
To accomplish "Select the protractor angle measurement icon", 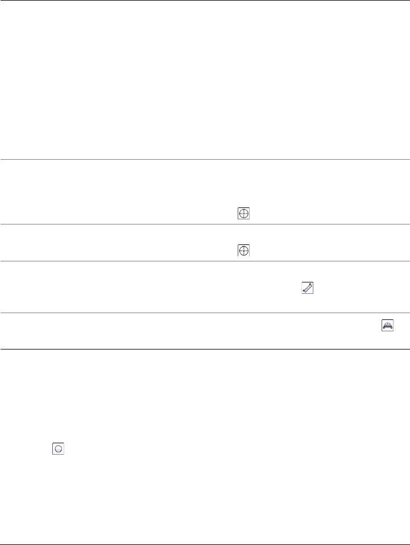I will (388, 326).
